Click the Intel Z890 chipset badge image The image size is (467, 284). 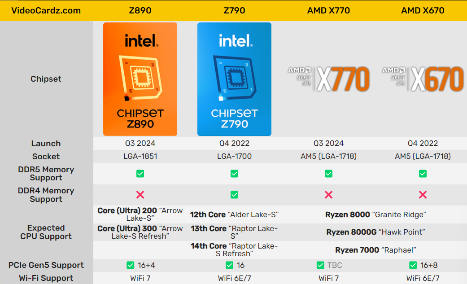point(140,79)
